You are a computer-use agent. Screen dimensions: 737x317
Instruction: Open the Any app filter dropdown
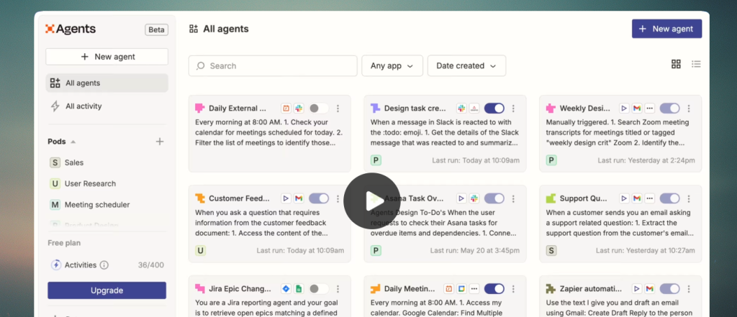[392, 65]
